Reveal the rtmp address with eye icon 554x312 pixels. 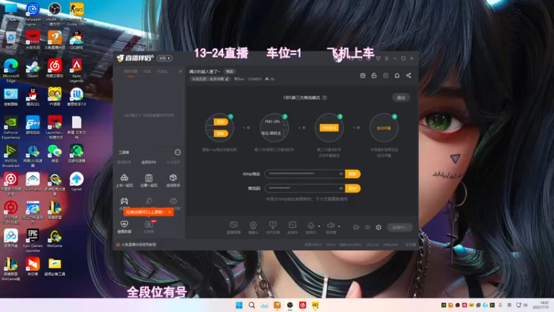341,174
